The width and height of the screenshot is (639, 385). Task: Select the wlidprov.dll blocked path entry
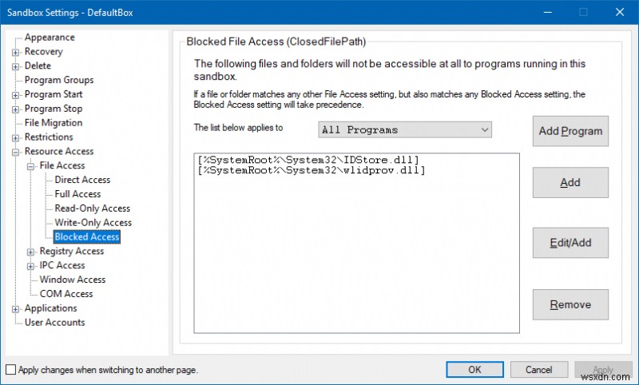[x=312, y=171]
